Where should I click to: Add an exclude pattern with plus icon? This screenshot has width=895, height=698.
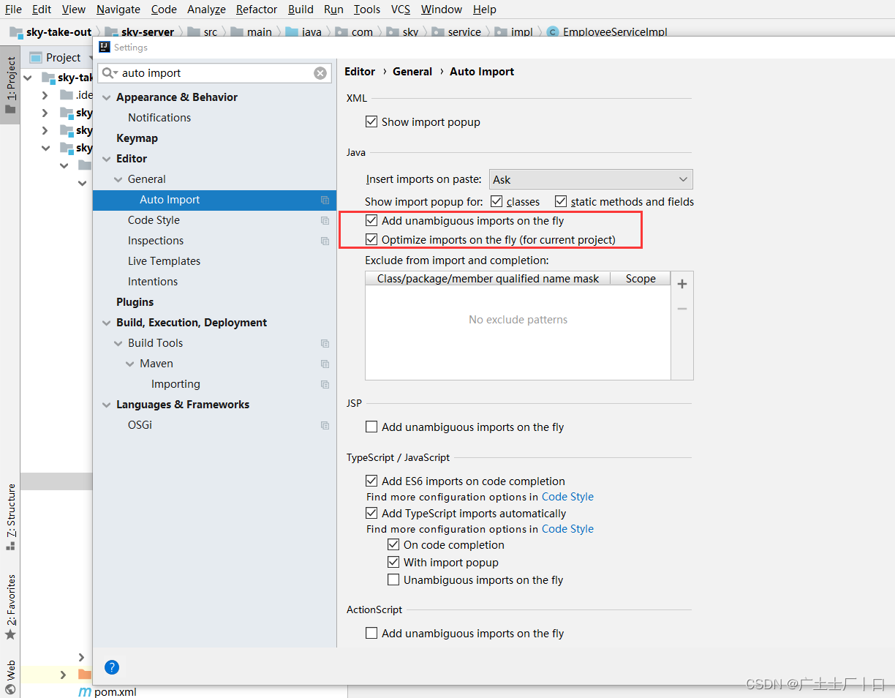coord(682,284)
